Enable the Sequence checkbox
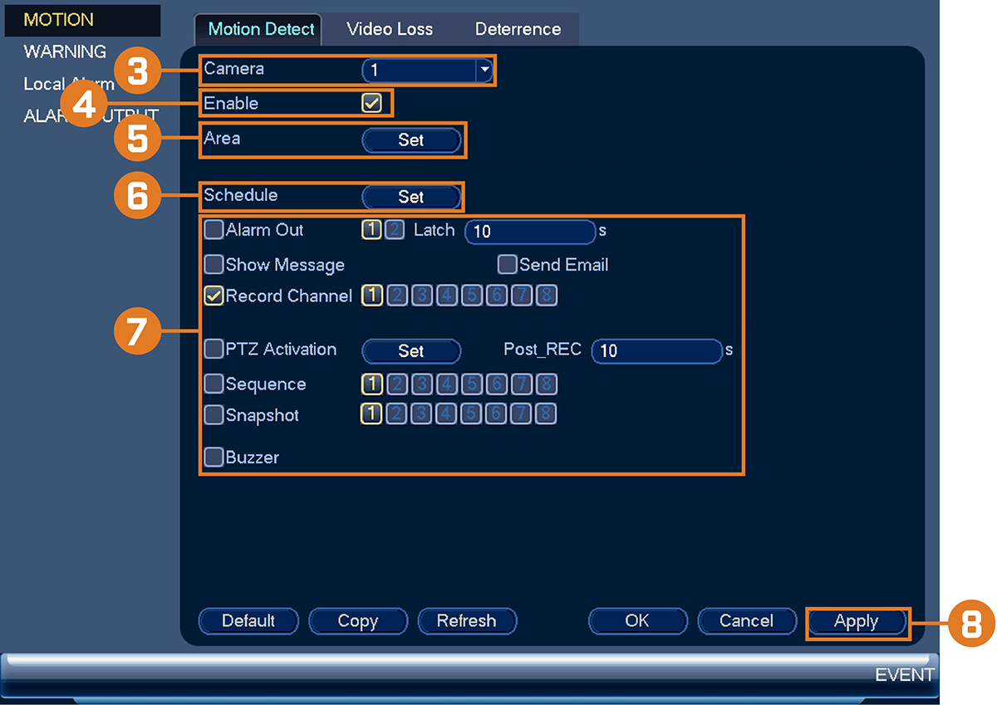This screenshot has width=997, height=705. pyautogui.click(x=214, y=384)
